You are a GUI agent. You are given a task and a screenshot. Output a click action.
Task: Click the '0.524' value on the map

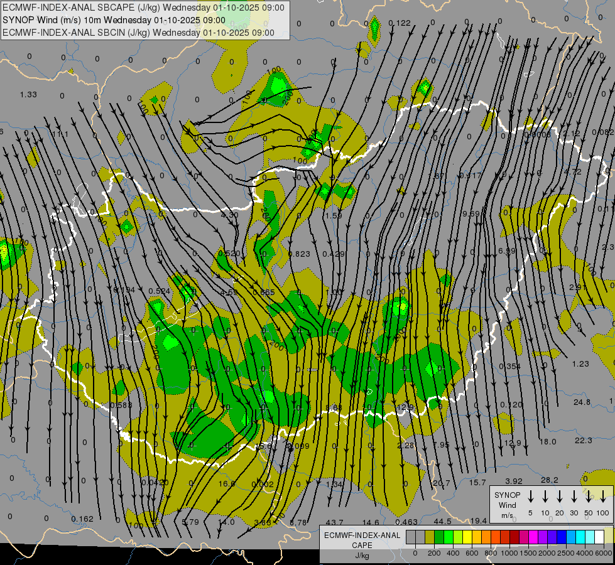tap(159, 291)
